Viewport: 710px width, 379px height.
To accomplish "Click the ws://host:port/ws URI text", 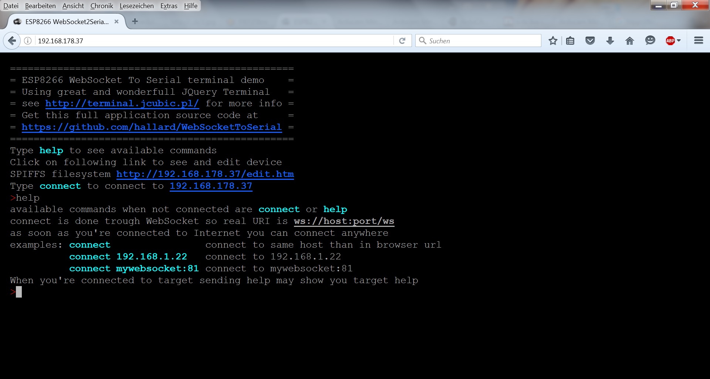I will coord(344,221).
